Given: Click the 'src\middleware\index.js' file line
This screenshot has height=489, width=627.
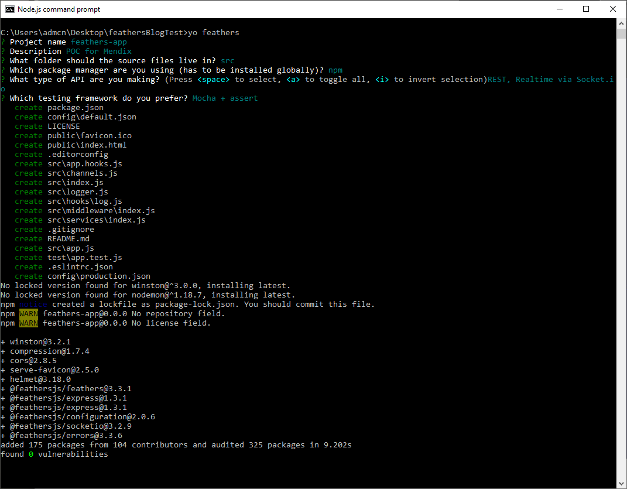Looking at the screenshot, I should pos(85,210).
